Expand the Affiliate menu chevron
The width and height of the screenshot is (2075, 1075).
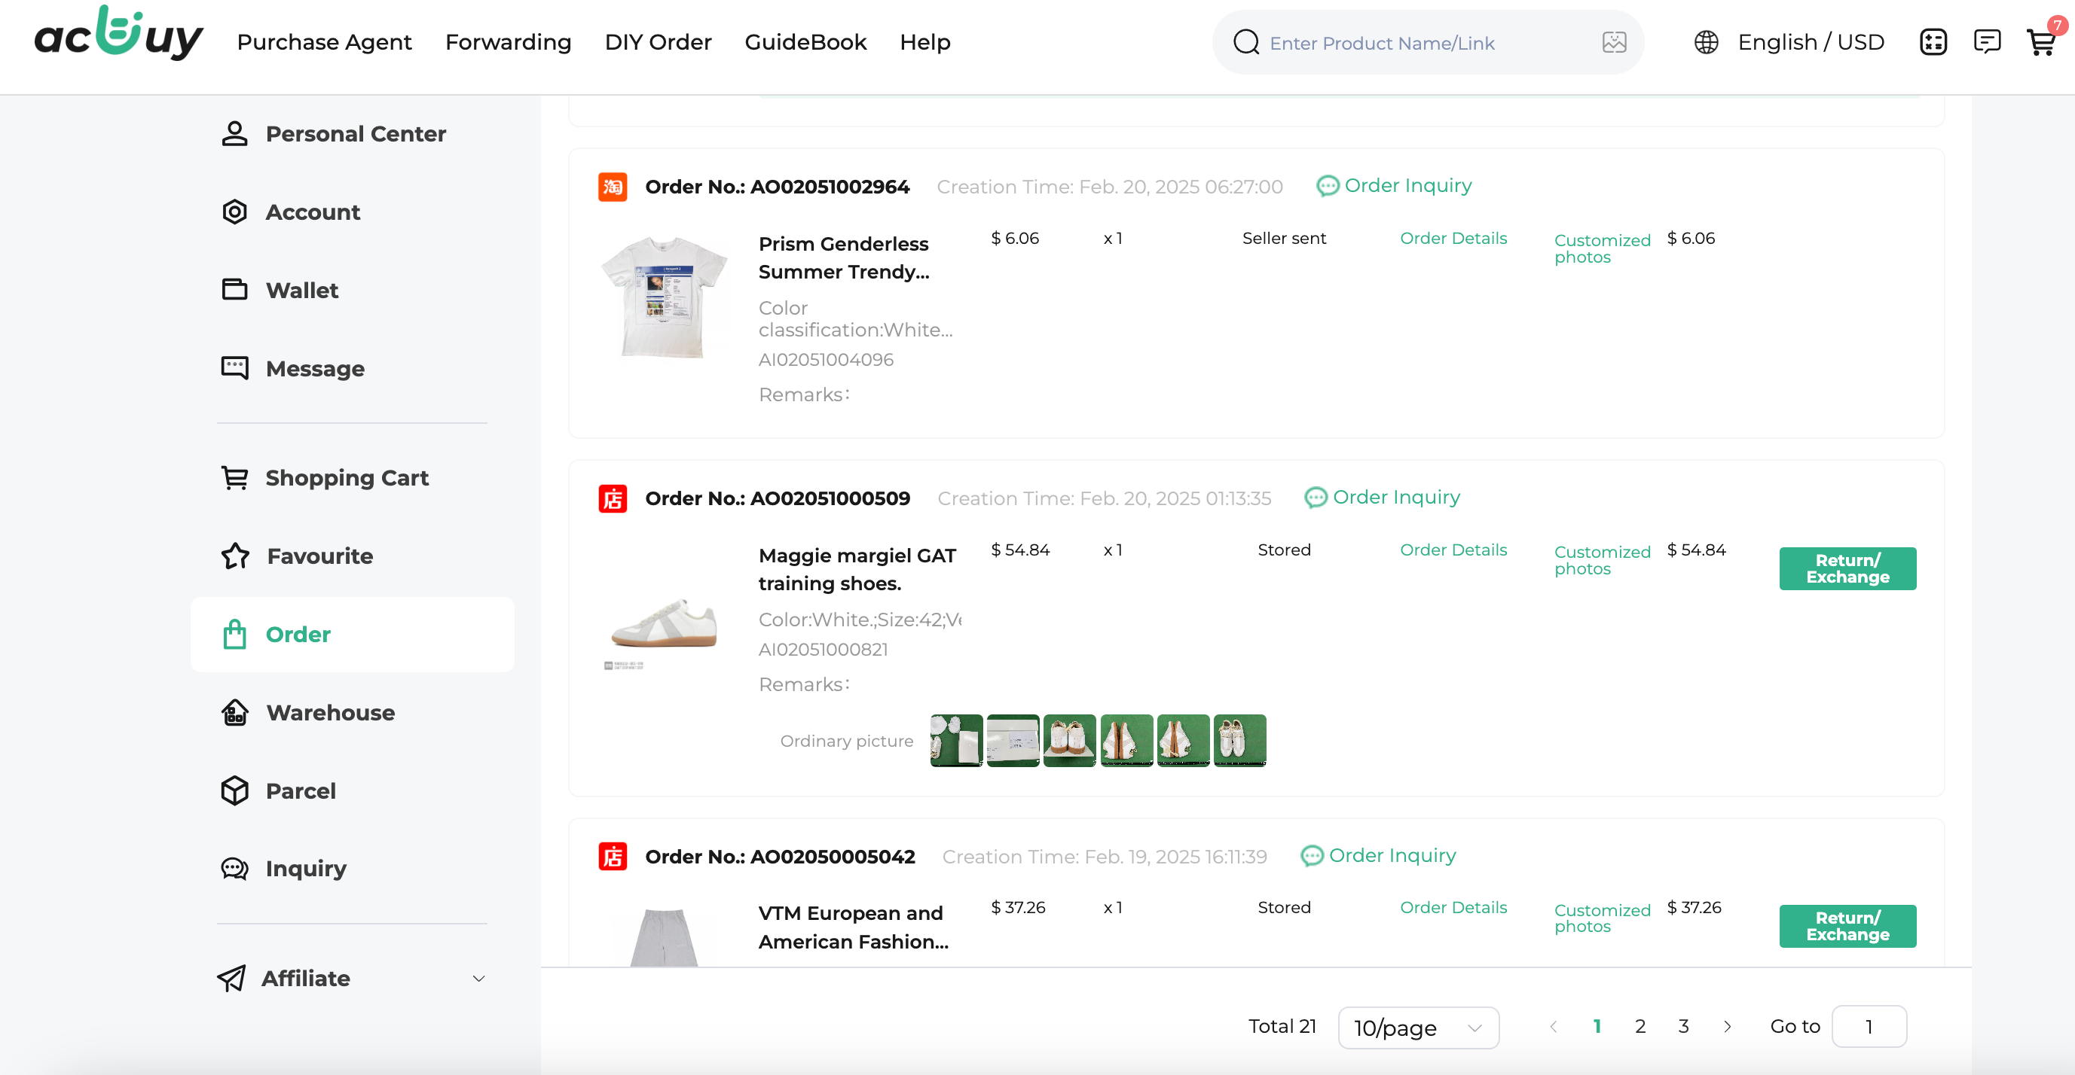[x=478, y=979]
